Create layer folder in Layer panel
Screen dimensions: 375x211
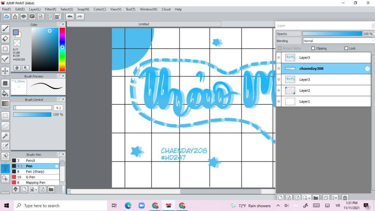coord(316,197)
